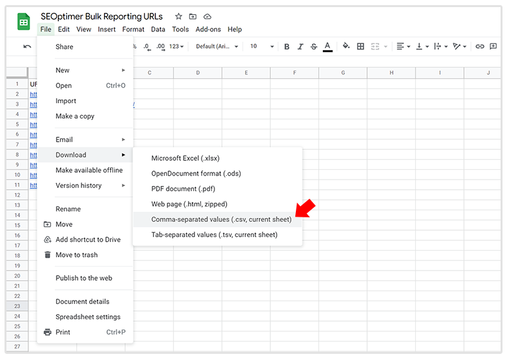The width and height of the screenshot is (507, 359).
Task: Click the File menu
Action: (46, 29)
